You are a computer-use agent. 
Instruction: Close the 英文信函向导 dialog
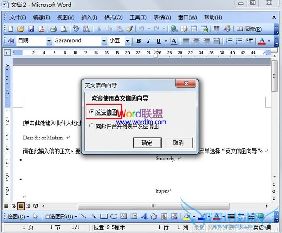(x=186, y=84)
